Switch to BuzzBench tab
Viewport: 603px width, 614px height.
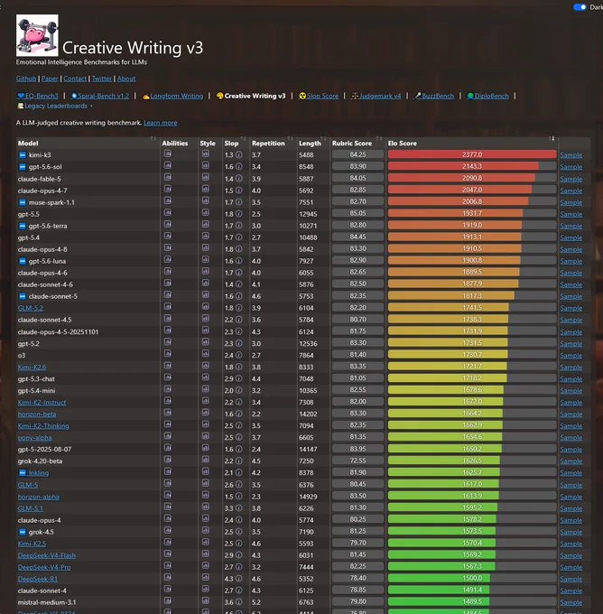pyautogui.click(x=434, y=96)
